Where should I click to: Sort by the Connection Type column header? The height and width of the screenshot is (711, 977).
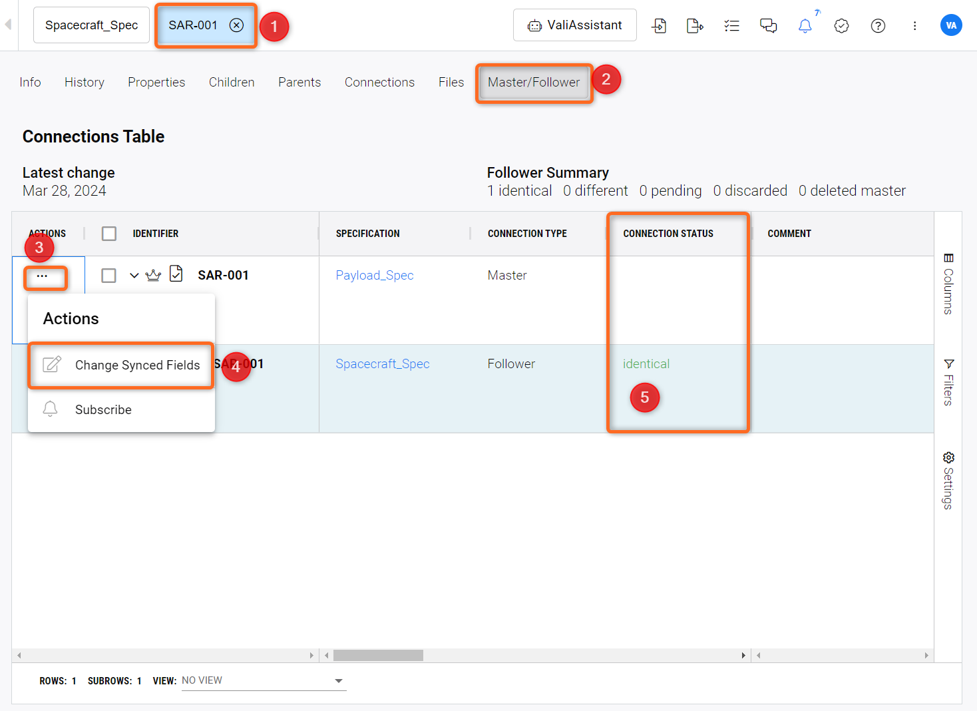point(527,234)
